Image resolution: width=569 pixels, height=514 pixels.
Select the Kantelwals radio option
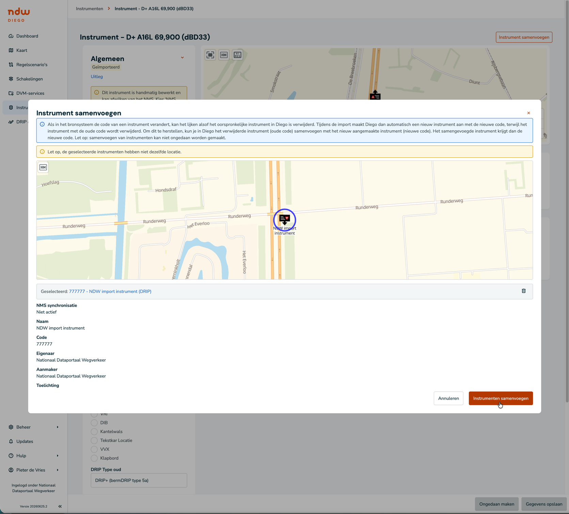click(94, 432)
